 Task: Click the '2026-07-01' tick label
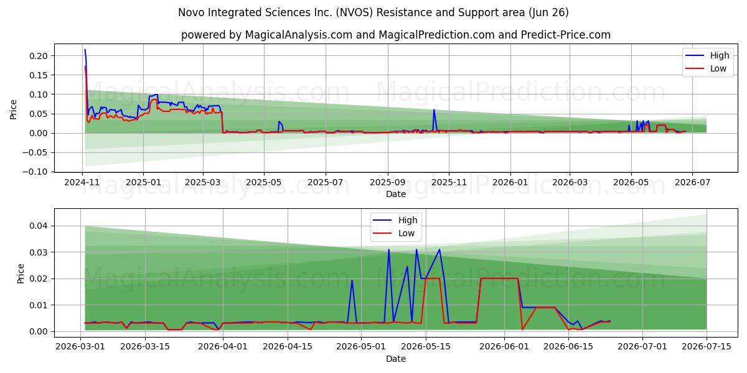click(x=642, y=347)
